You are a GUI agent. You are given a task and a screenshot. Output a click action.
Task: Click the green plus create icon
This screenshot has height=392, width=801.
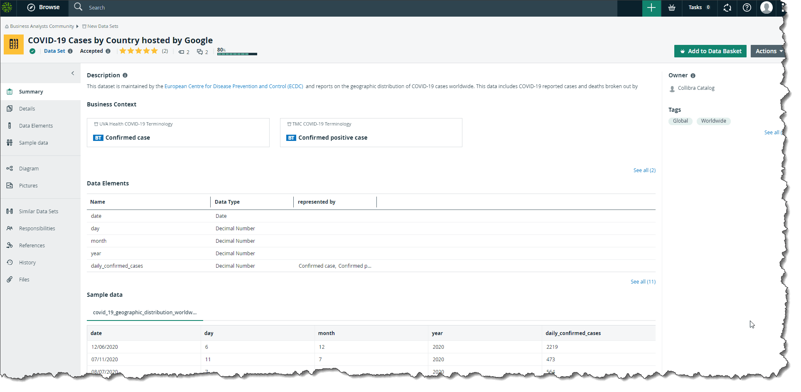(x=651, y=7)
